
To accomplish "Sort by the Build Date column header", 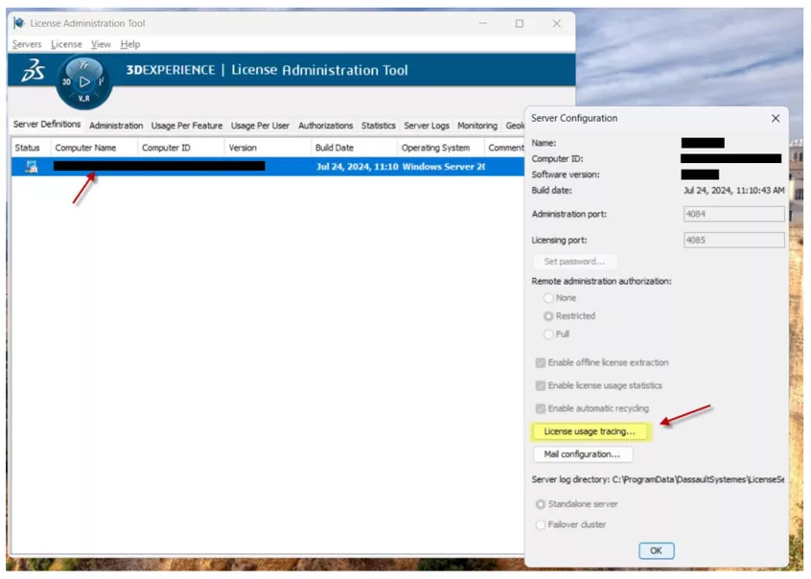I will 355,148.
